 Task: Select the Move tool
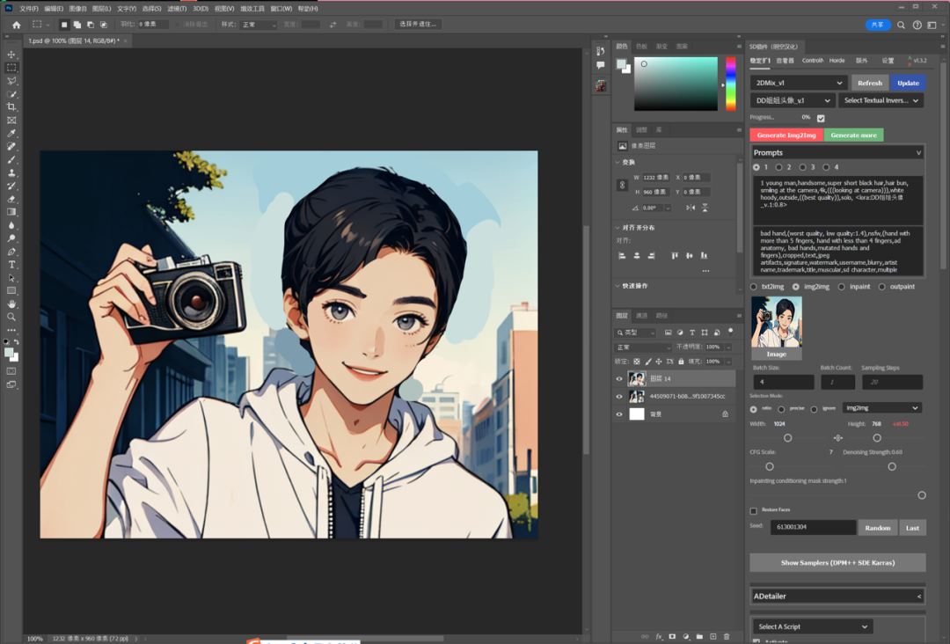tap(11, 55)
